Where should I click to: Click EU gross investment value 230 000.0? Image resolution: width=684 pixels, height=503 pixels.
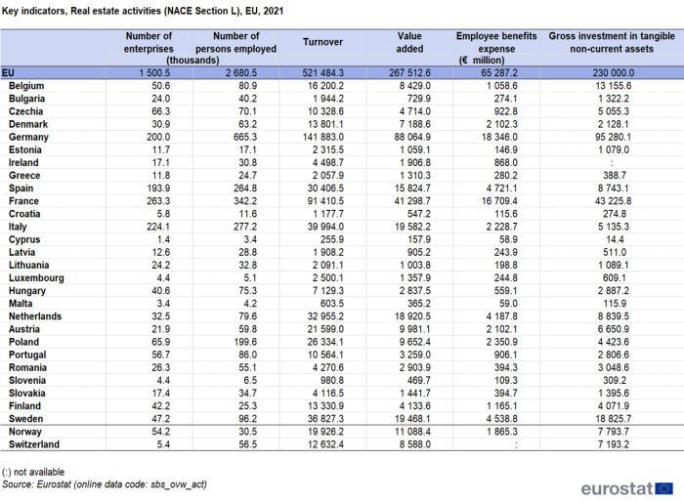(614, 73)
